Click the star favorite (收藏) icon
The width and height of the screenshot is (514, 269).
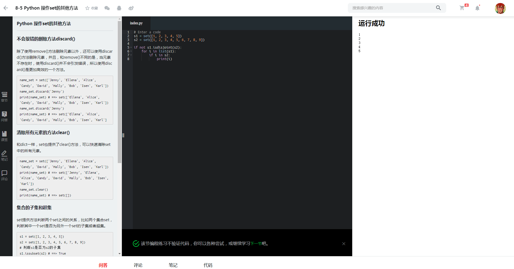coord(87,8)
